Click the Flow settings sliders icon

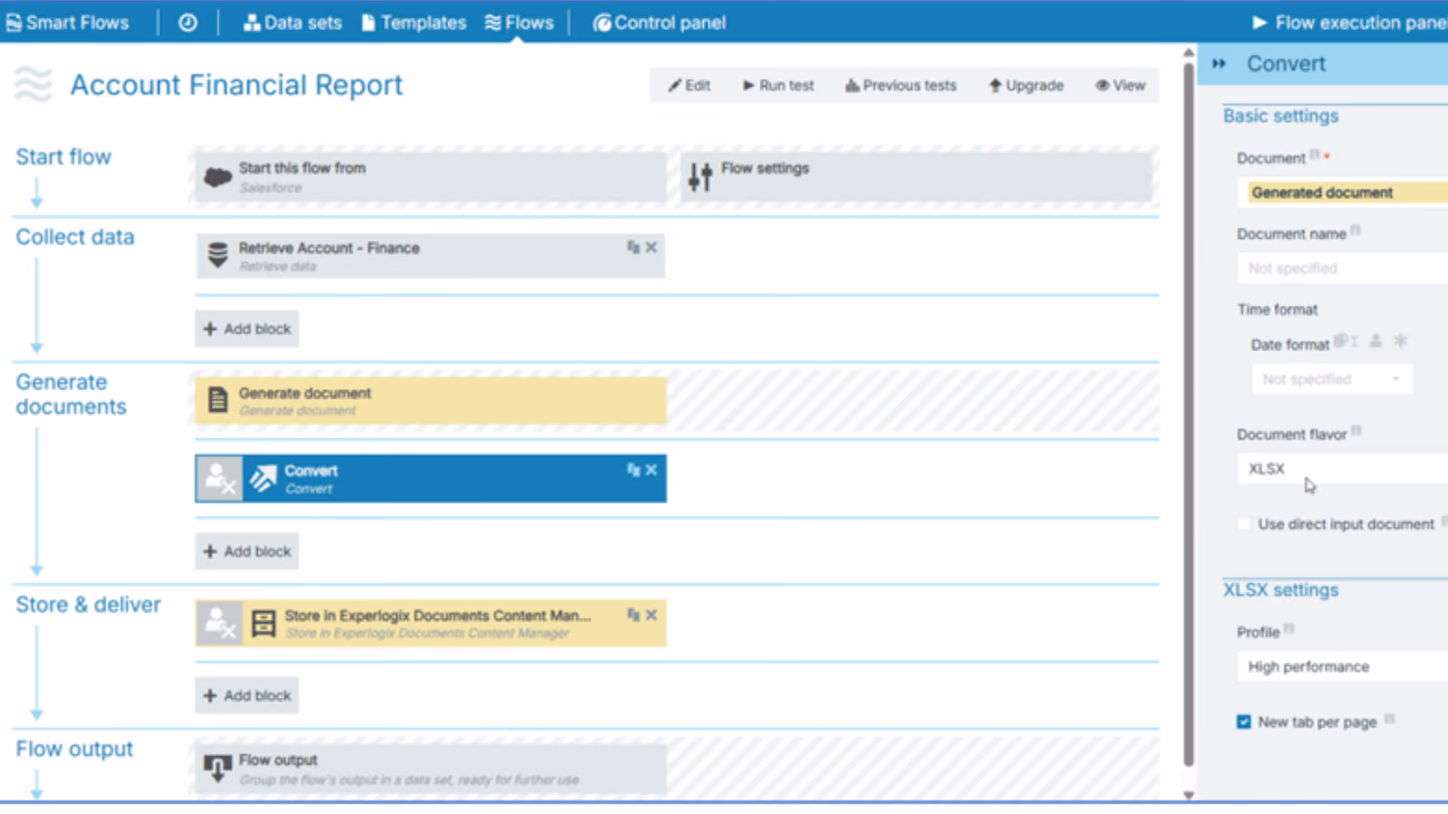coord(700,177)
